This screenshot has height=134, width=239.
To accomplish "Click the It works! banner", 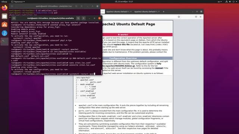I will 123,35.
